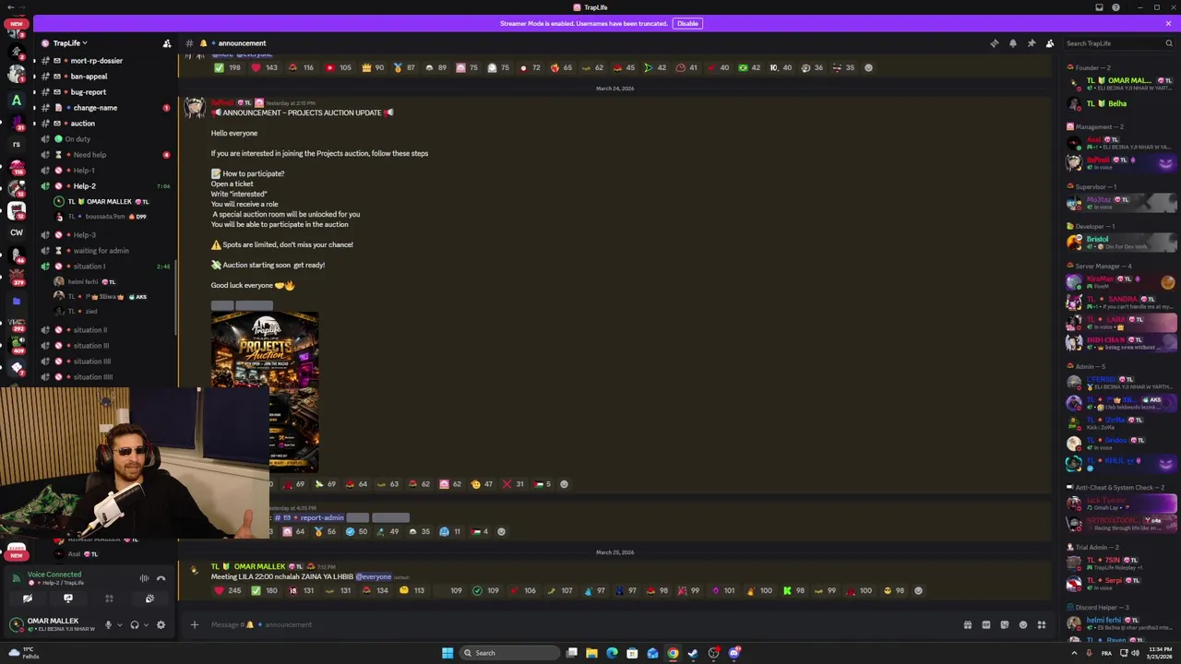
Task: Open Windows Start menu
Action: click(x=447, y=653)
